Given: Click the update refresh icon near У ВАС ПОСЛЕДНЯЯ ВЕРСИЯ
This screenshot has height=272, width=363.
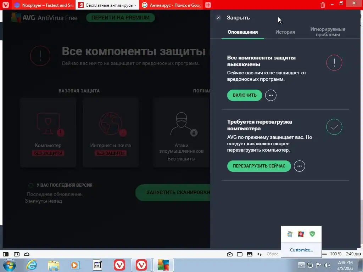Looking at the screenshot, I should point(30,185).
